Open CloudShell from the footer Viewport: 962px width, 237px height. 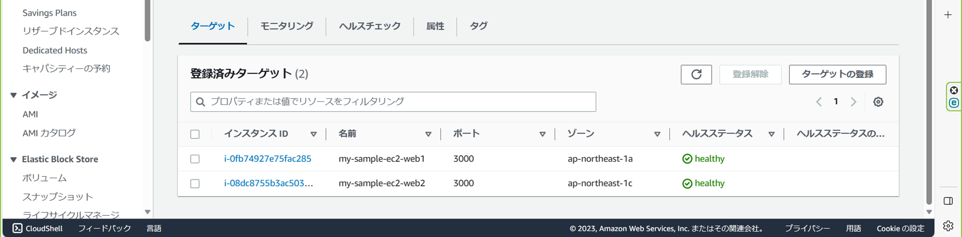[x=38, y=228]
